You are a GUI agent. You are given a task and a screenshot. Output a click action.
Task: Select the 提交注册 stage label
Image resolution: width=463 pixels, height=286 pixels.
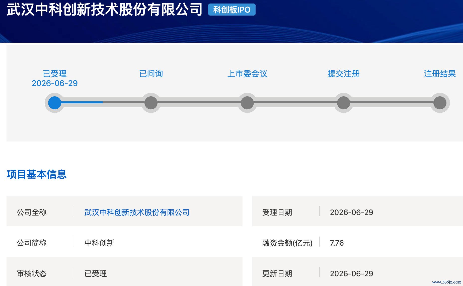(x=344, y=74)
